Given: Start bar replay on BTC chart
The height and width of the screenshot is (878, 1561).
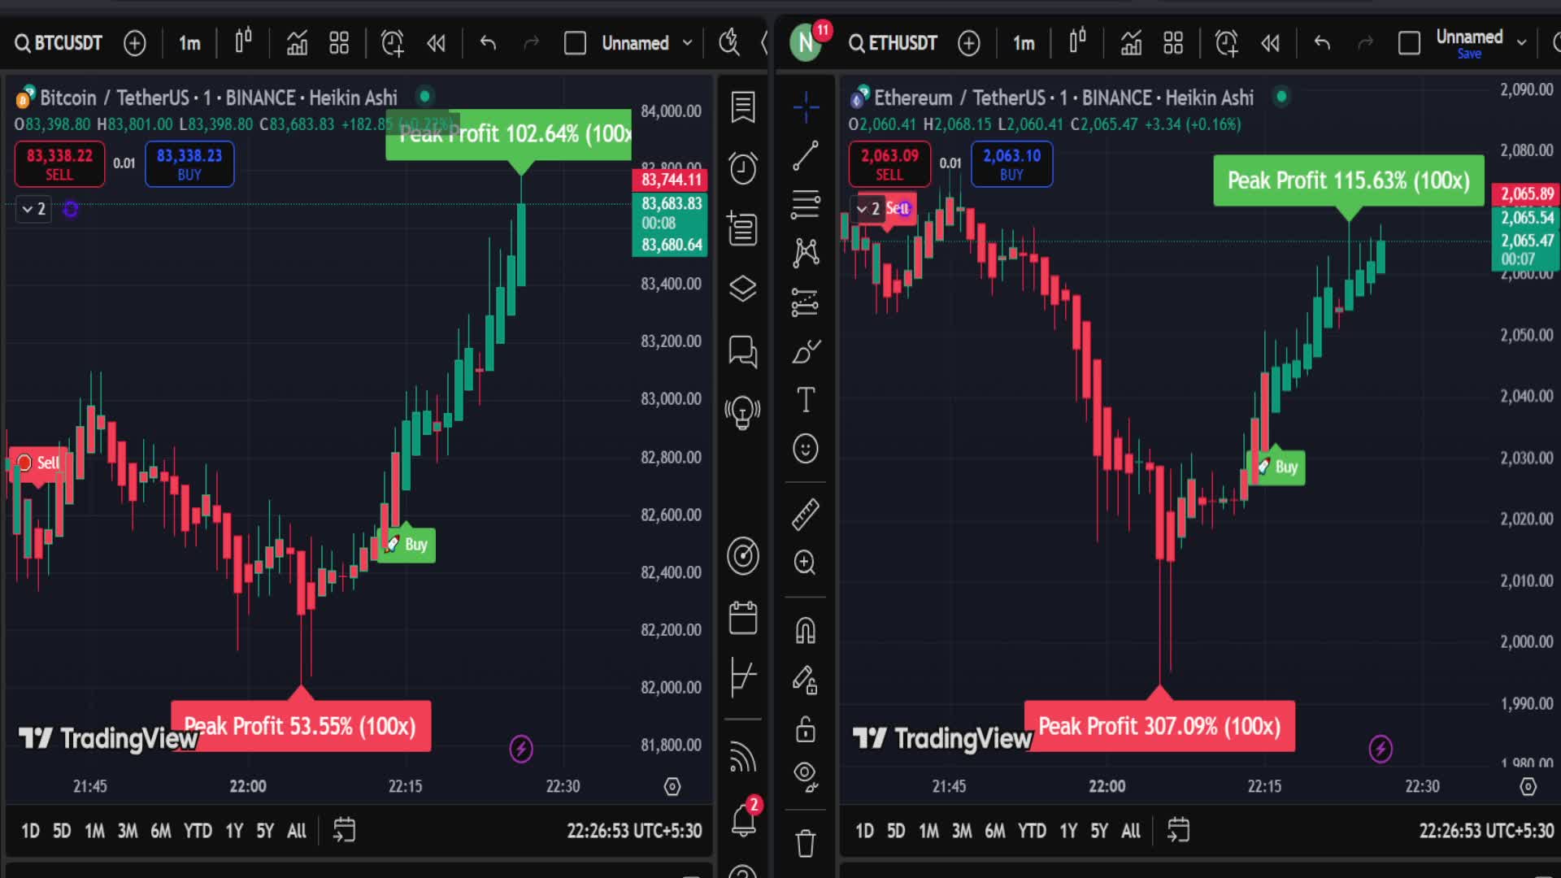Looking at the screenshot, I should 437,43.
